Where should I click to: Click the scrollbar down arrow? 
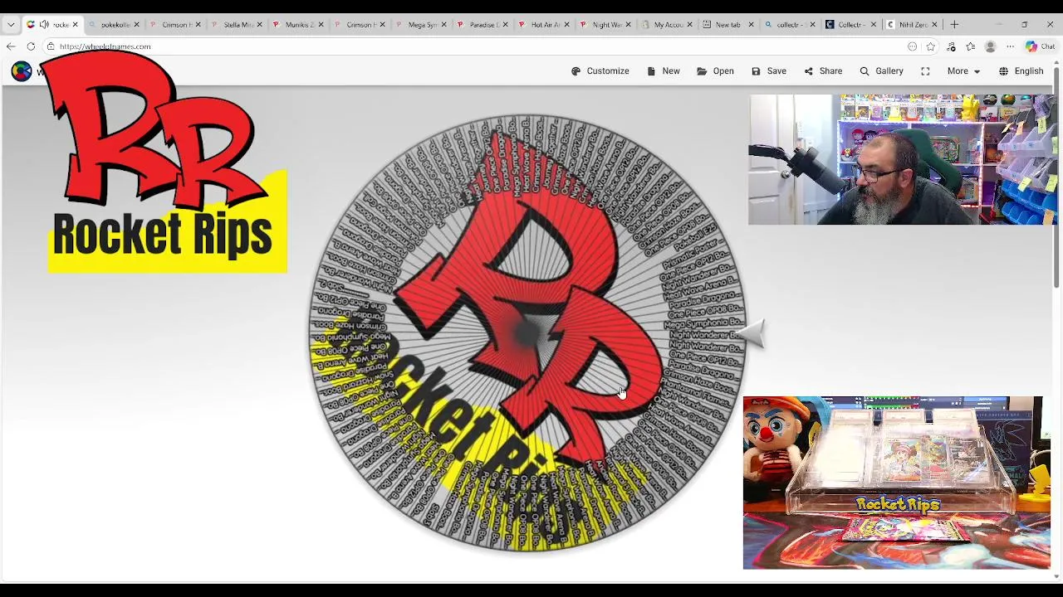click(x=1056, y=576)
